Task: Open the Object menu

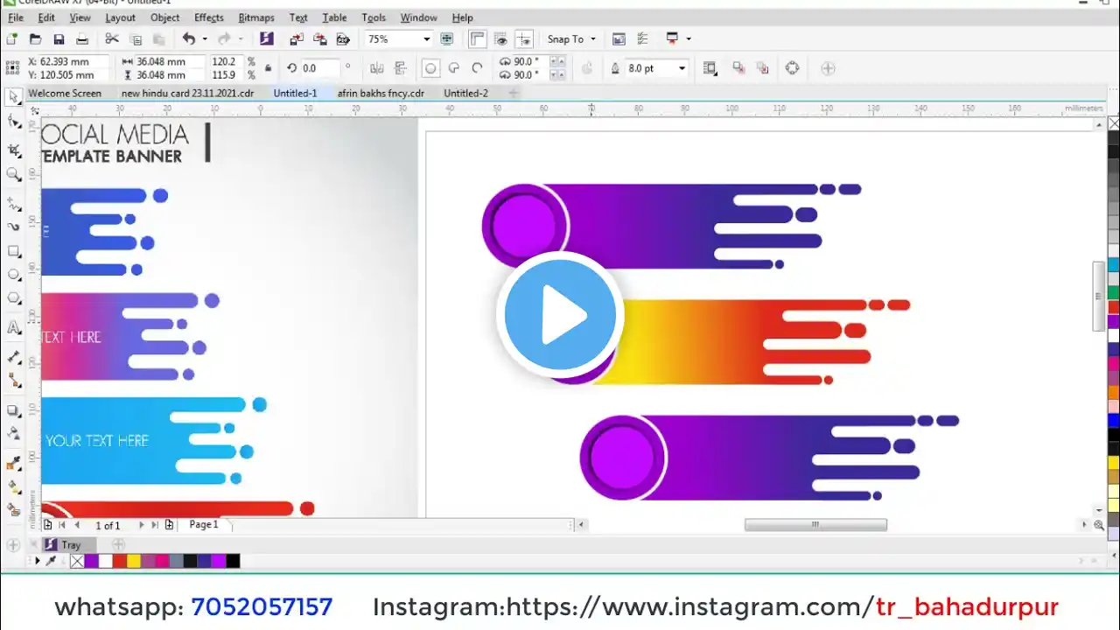Action: 164,17
